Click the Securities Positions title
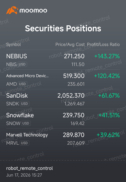126x182 pixels. click(x=63, y=28)
